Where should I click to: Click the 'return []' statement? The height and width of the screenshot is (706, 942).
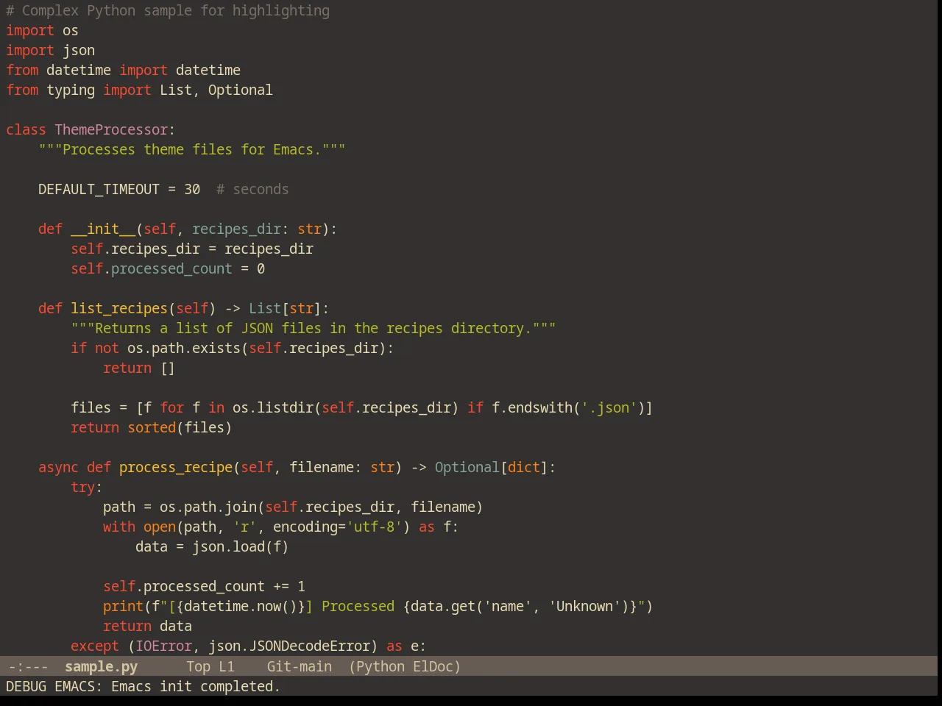(x=139, y=368)
